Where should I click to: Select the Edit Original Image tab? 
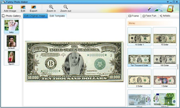point(35,16)
